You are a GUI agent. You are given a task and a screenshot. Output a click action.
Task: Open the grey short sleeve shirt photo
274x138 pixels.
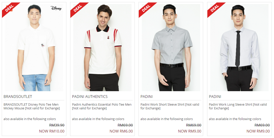point(171,48)
